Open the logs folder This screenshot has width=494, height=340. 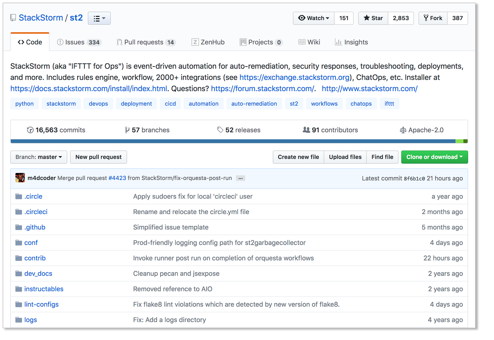click(31, 320)
